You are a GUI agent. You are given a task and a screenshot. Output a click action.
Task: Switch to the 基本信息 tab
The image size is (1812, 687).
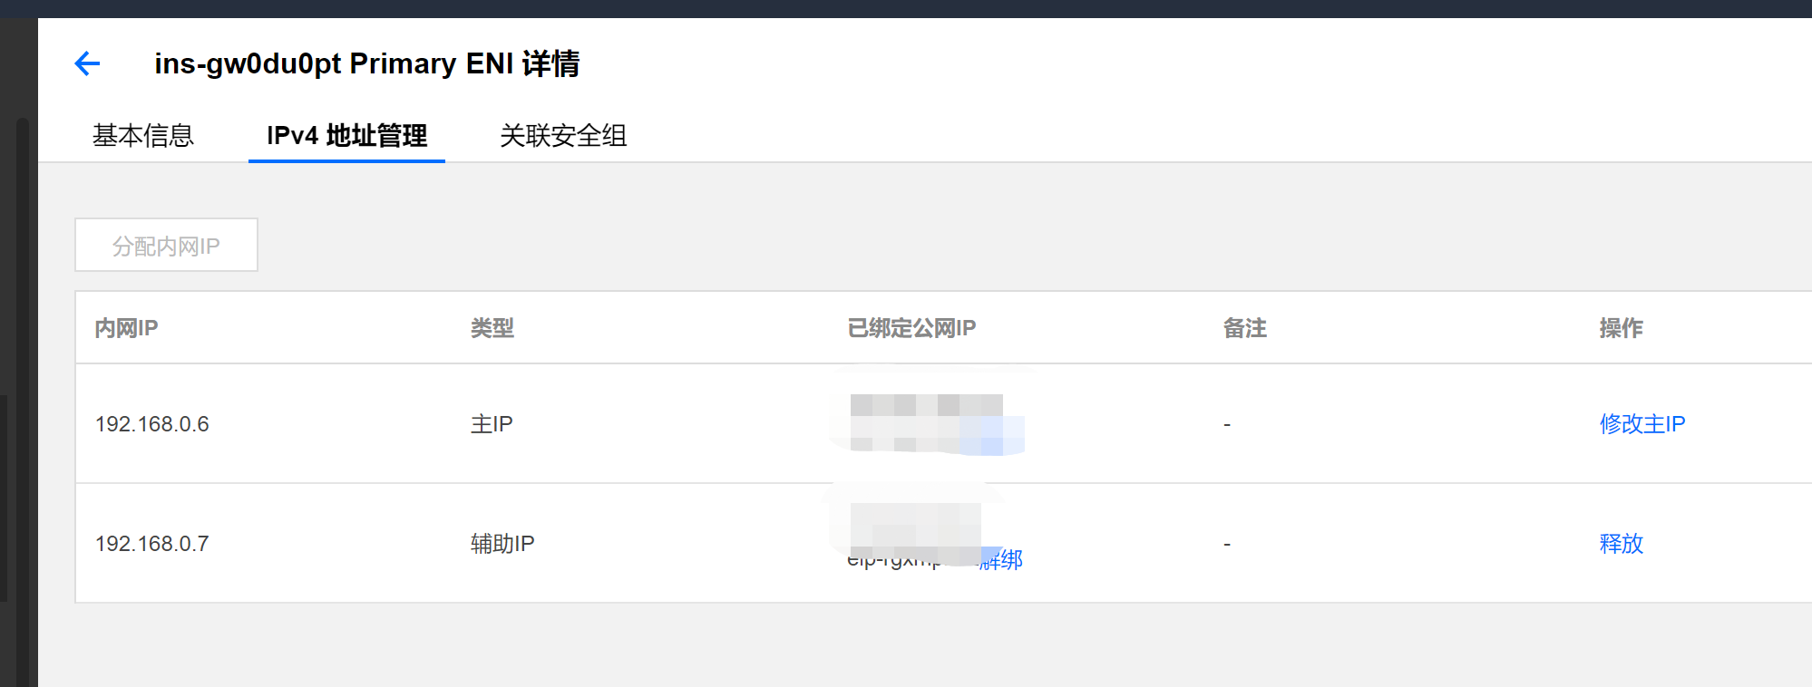(143, 136)
